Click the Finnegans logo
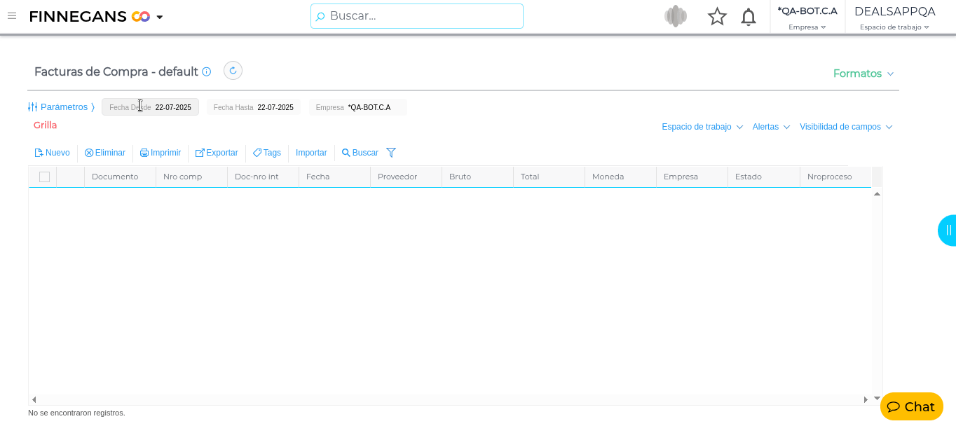This screenshot has width=956, height=426. 90,16
